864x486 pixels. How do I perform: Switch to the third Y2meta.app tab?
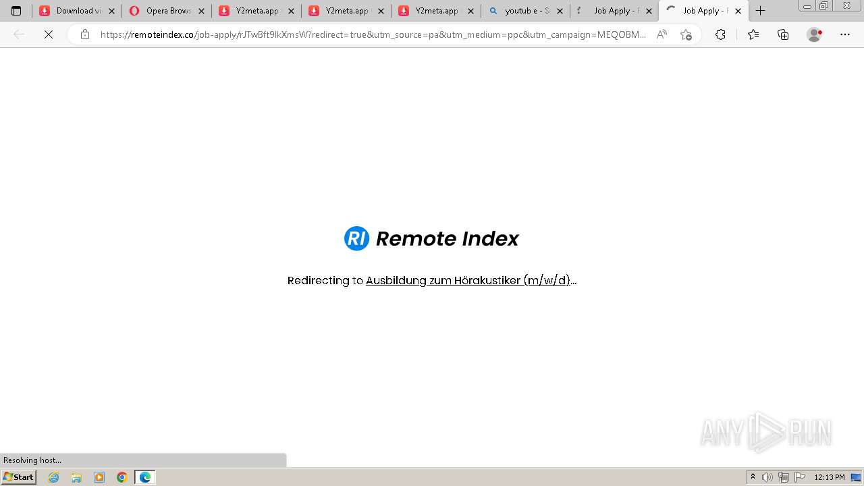436,11
